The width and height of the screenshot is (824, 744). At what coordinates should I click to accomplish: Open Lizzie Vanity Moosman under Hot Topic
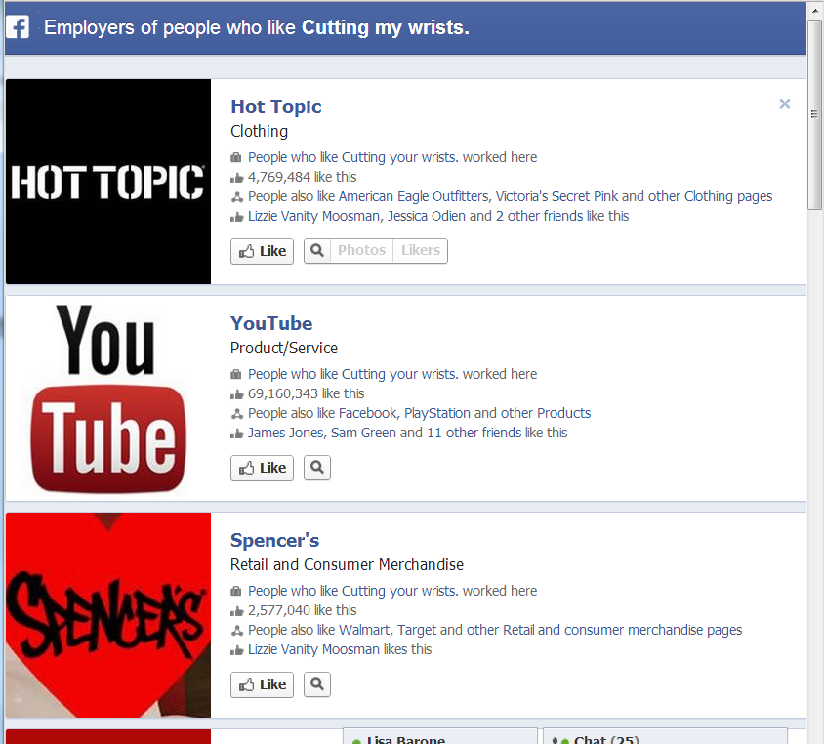[x=313, y=216]
